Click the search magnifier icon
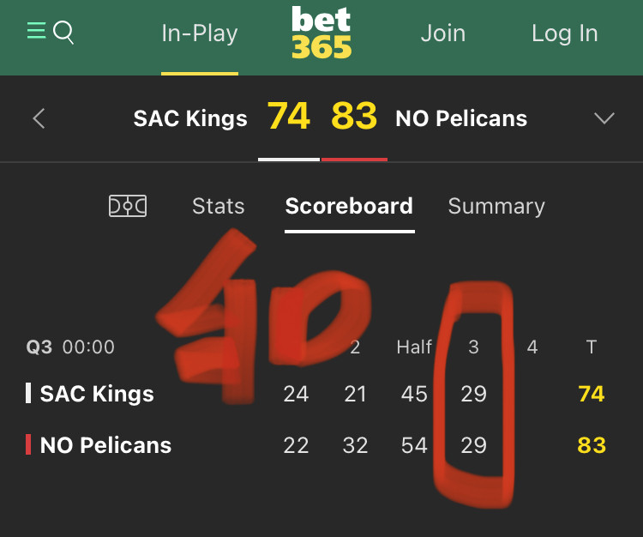The width and height of the screenshot is (643, 537). tap(63, 33)
